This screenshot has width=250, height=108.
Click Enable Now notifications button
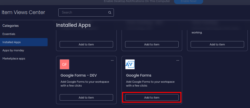pos(188,2)
